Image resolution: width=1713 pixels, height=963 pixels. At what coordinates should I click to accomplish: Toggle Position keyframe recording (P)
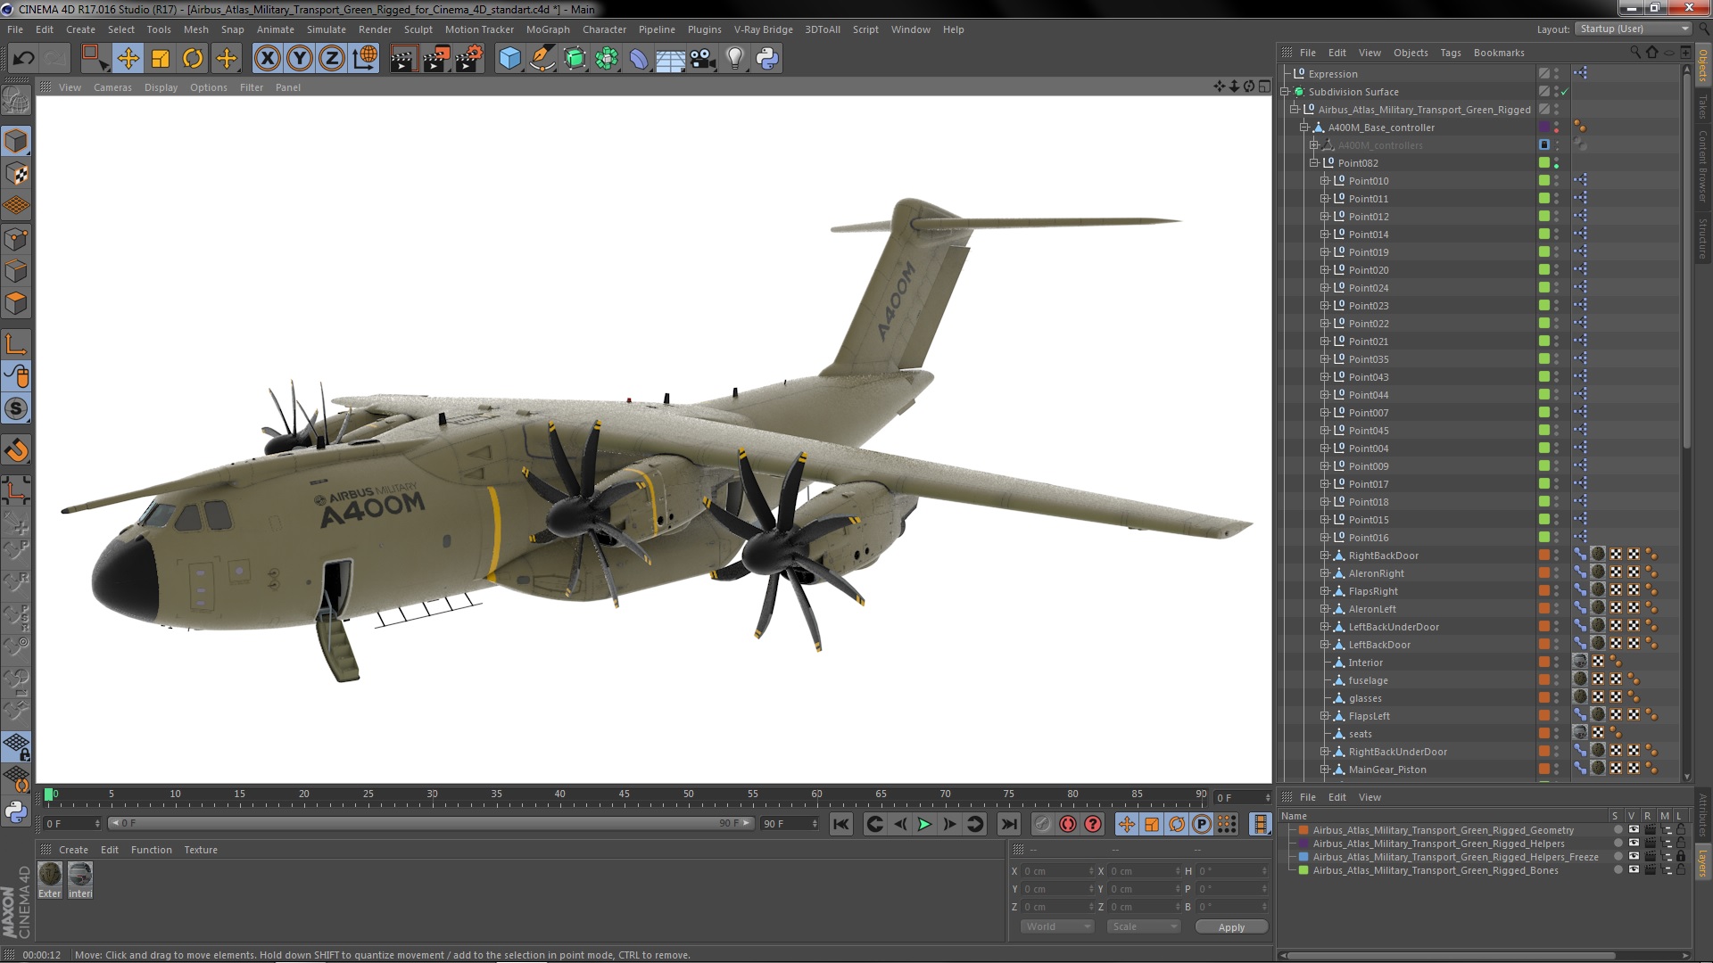point(1202,824)
